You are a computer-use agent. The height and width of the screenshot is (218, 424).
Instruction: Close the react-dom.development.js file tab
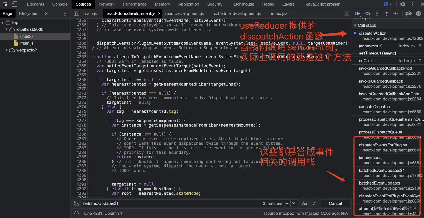click(x=159, y=13)
